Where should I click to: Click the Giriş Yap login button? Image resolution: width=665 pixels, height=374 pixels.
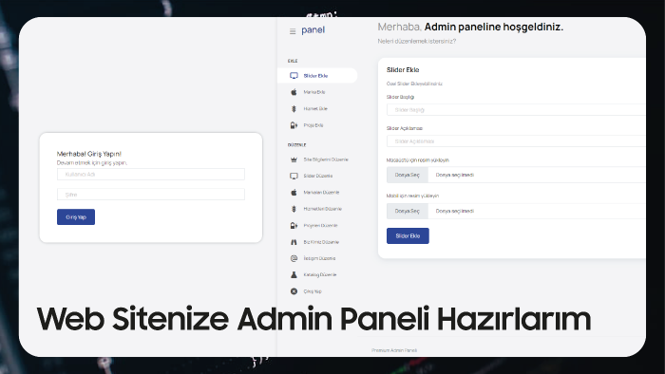point(76,216)
